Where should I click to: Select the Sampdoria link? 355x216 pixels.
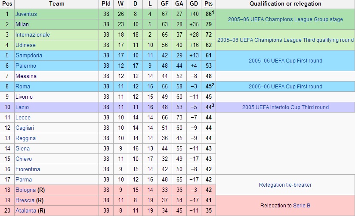(28, 55)
